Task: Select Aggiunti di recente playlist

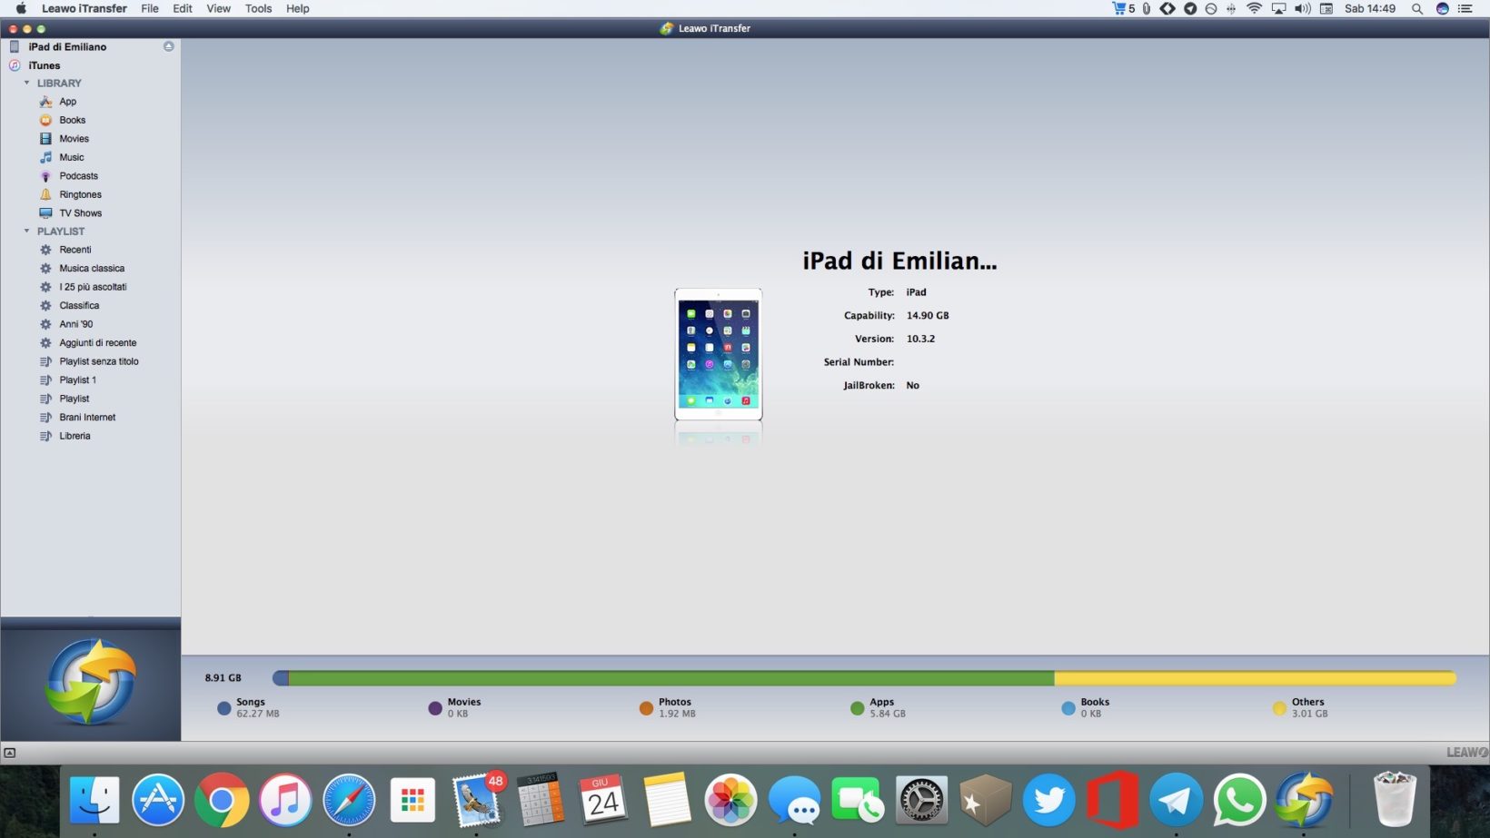Action: 98,342
